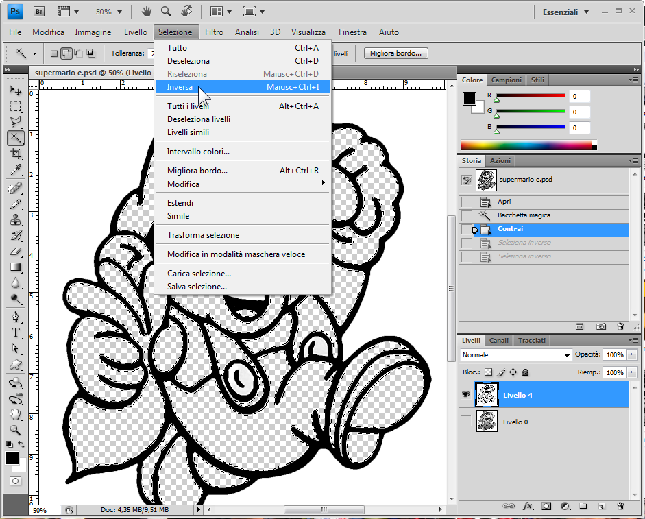Choose Add to selection mode
This screenshot has width=645, height=519.
point(66,53)
